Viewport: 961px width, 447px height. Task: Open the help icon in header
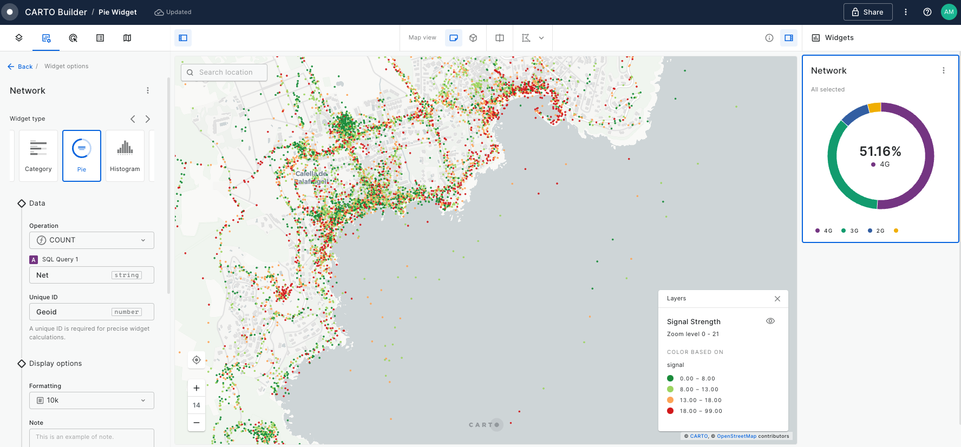click(x=927, y=12)
